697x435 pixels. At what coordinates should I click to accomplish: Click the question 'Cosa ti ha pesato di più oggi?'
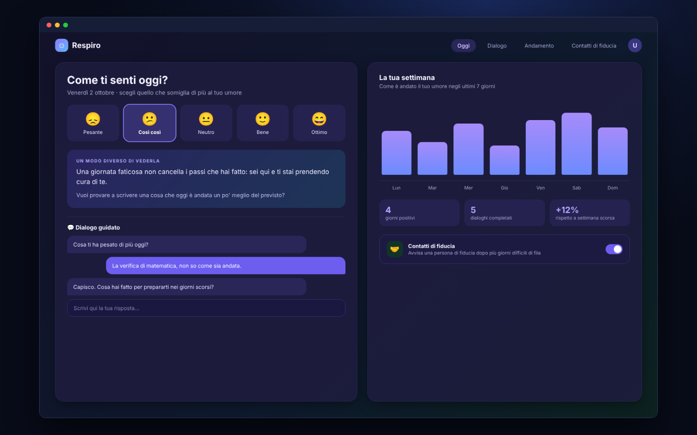point(186,244)
